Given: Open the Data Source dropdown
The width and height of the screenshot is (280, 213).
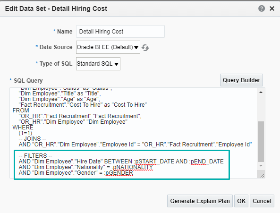Looking at the screenshot, I should point(108,47).
